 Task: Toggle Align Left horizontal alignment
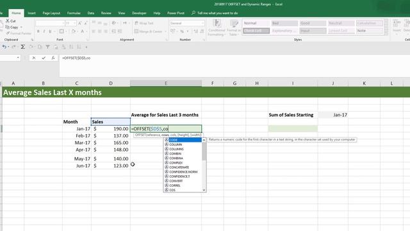click(94, 31)
